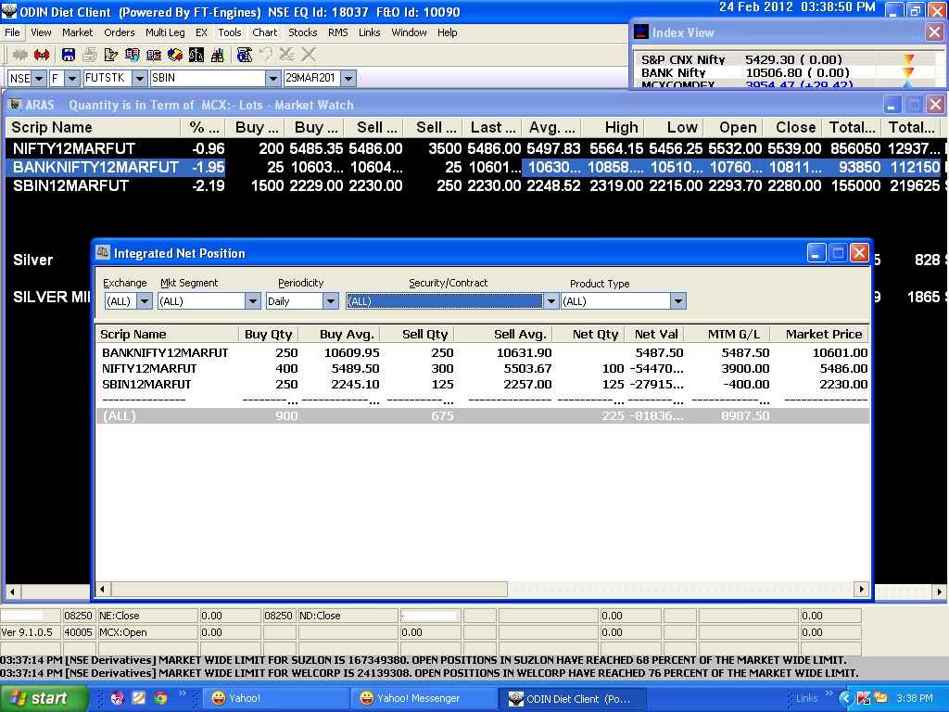Image resolution: width=949 pixels, height=712 pixels.
Task: Click the Kaspersky tray icon
Action: tap(863, 698)
